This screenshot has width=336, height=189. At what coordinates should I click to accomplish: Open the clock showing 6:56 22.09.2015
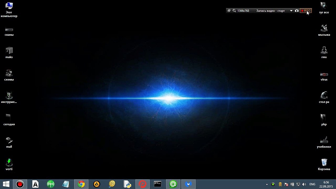click(x=326, y=184)
